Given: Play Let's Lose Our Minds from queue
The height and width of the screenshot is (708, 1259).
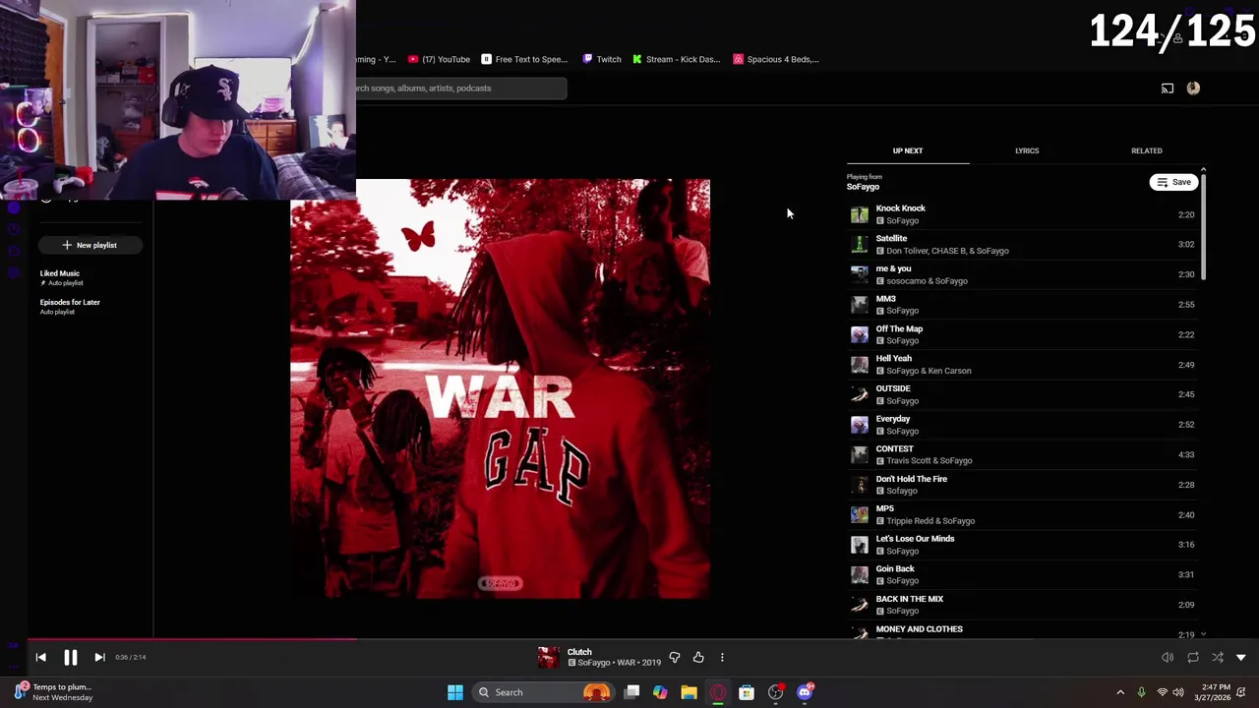Looking at the screenshot, I should pos(1023,545).
